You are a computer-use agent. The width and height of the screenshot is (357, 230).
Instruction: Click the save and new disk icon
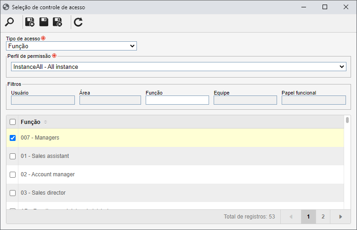(29, 22)
